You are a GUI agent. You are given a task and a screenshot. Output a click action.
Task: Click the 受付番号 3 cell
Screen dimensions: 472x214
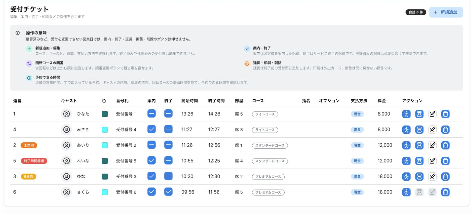coord(126,177)
